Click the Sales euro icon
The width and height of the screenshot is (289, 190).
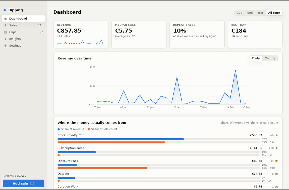(6, 25)
